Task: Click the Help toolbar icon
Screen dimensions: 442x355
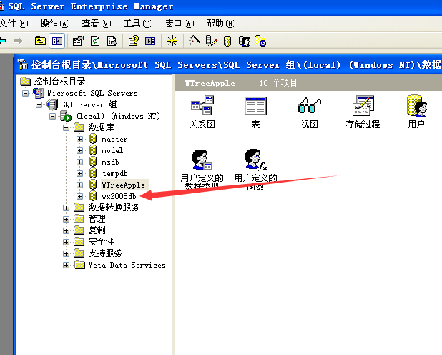Action: (134, 41)
